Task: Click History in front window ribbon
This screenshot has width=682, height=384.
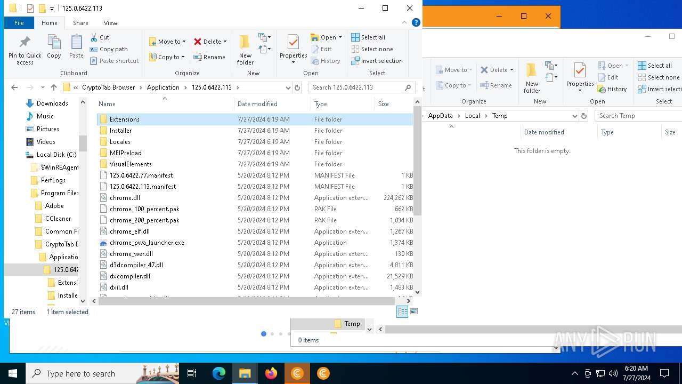Action: [326, 61]
